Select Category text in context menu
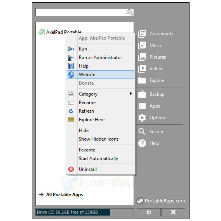Viewport: 221px width, 221px height. pos(88,94)
